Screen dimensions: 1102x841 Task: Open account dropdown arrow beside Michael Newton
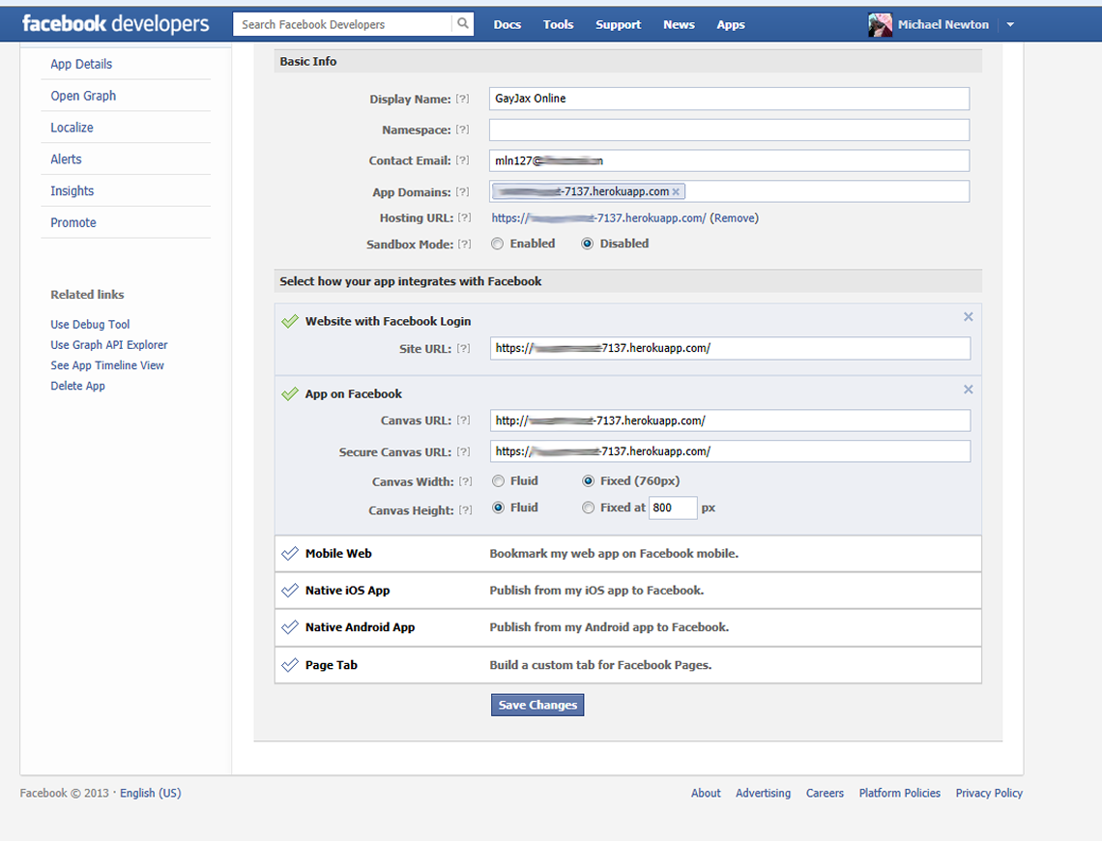(x=1010, y=25)
